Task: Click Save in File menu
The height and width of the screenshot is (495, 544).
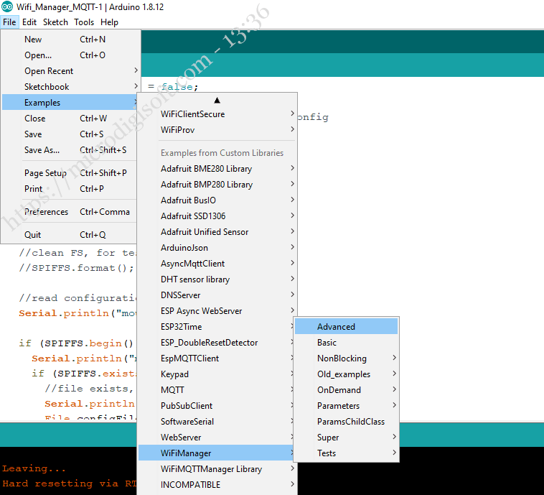Action: (70, 134)
